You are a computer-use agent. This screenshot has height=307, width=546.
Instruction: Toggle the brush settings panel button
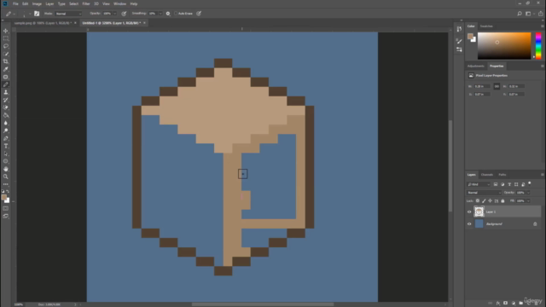click(37, 14)
